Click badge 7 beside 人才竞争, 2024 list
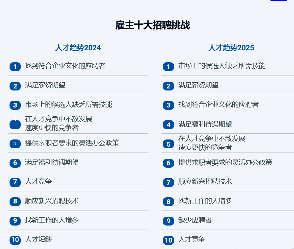Viewport: 294px width, 249px height. [x=15, y=182]
